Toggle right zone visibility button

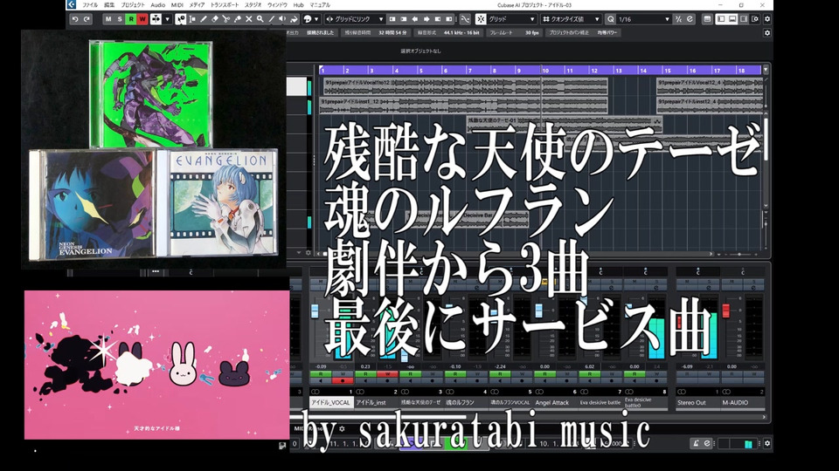coord(744,19)
